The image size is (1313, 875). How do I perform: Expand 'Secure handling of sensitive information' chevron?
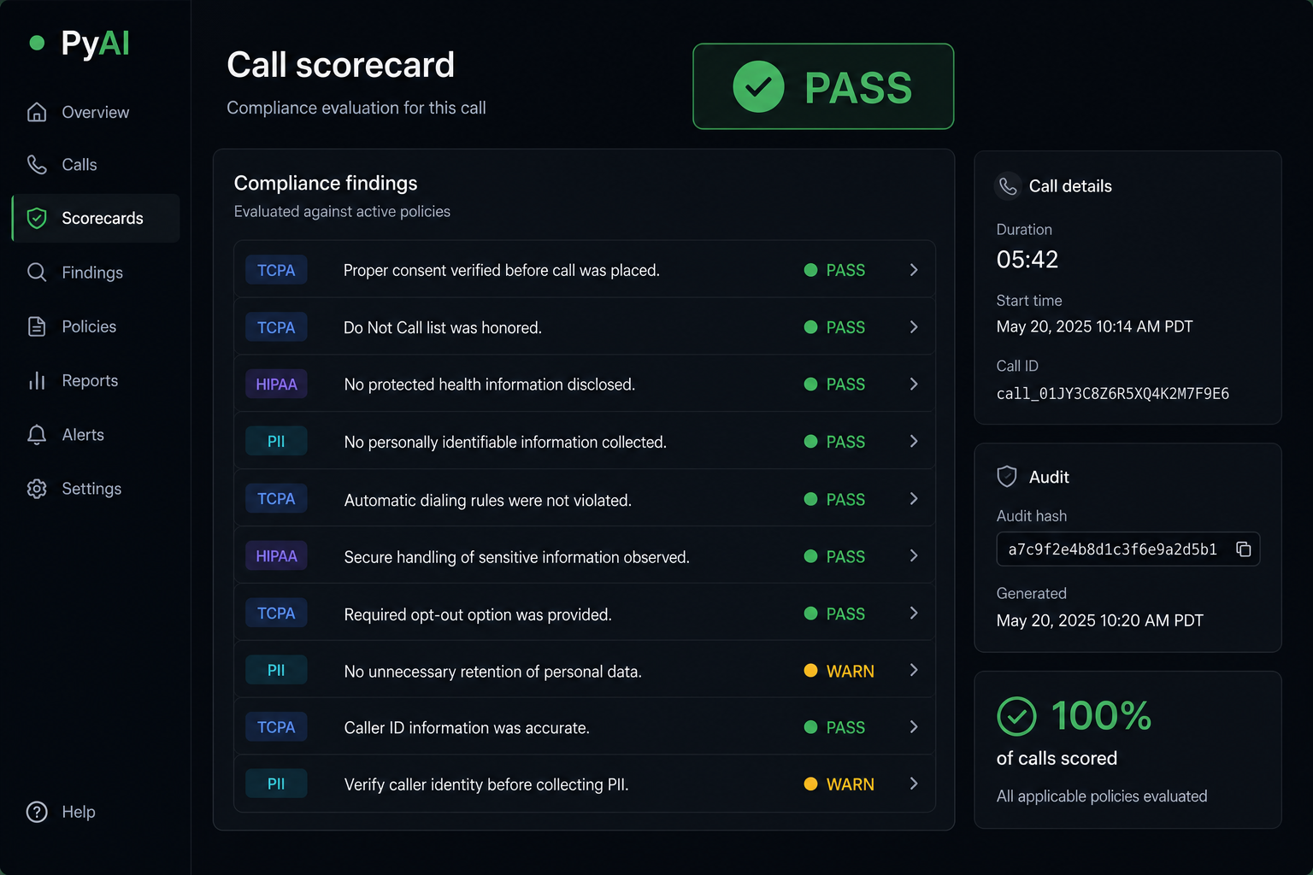click(x=914, y=555)
